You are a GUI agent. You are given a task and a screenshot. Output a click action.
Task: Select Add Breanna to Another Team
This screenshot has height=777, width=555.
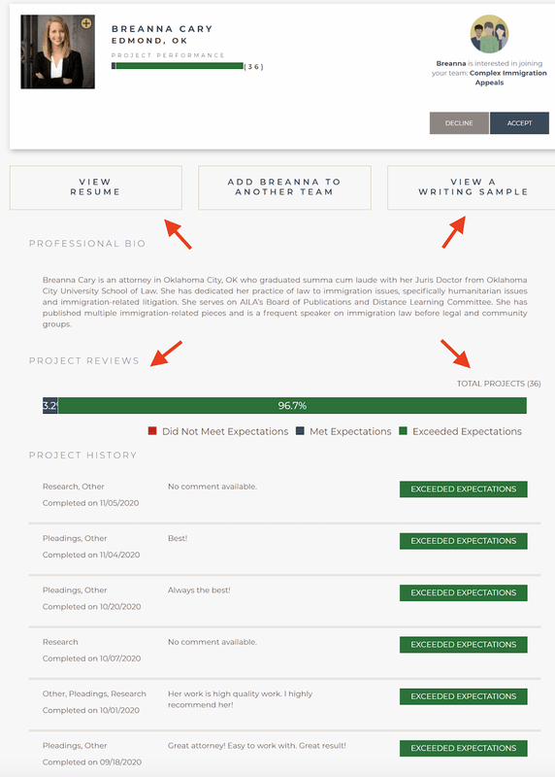tap(284, 187)
